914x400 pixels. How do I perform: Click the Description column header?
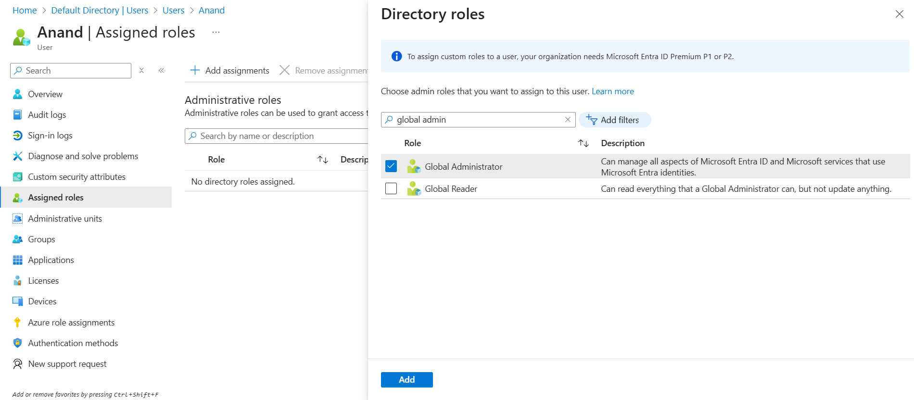(623, 143)
